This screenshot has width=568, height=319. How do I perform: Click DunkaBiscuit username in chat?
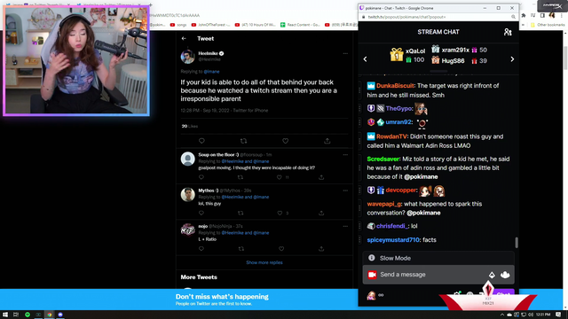coord(395,86)
